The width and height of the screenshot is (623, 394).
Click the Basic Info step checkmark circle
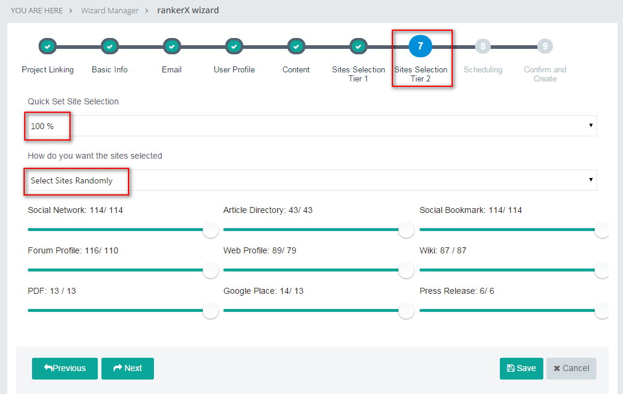coord(110,46)
